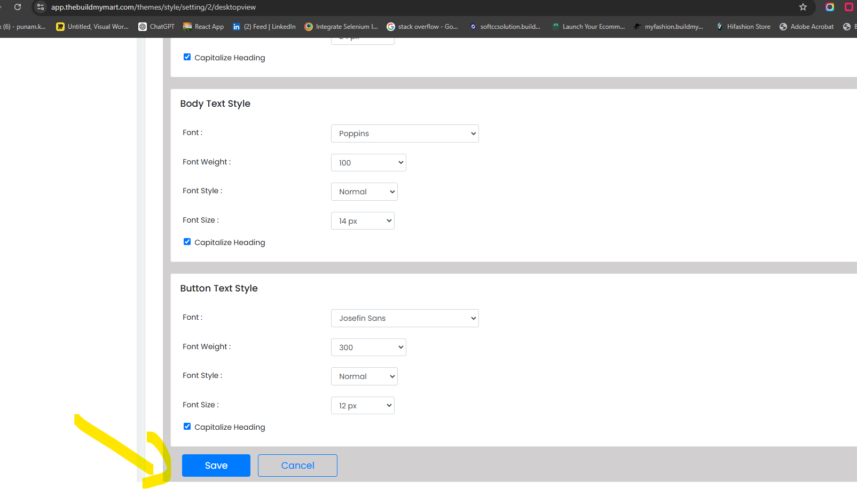Open the Launch Your Ecomm... bookmark
This screenshot has height=489, width=857.
click(588, 27)
